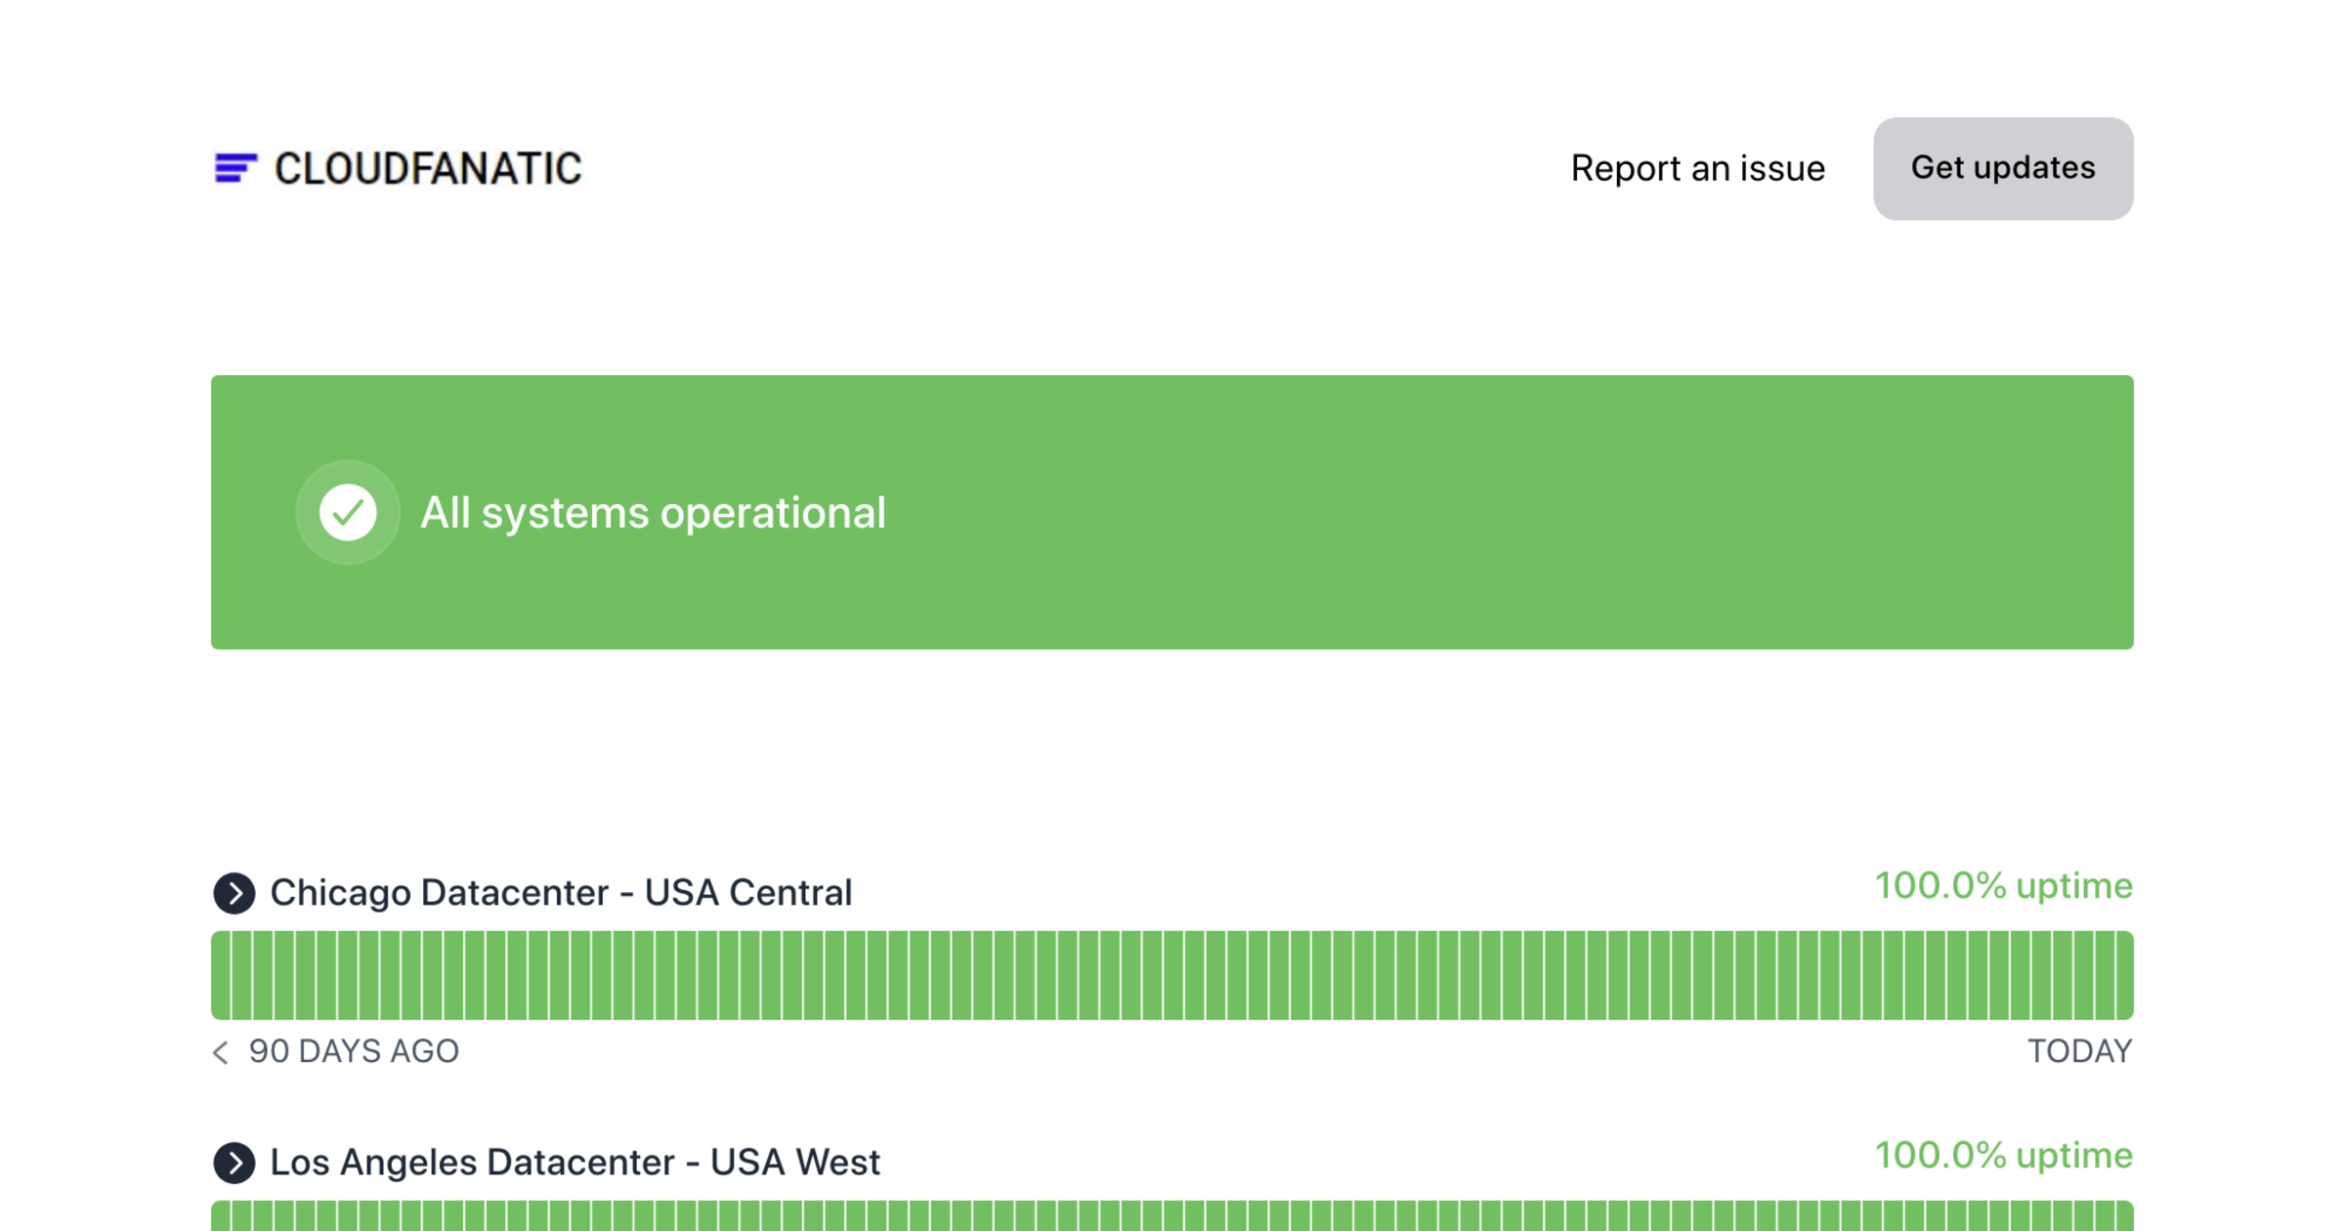Image resolution: width=2345 pixels, height=1231 pixels.
Task: Select the Chicago Datacenter - USA Central label
Action: 561,893
